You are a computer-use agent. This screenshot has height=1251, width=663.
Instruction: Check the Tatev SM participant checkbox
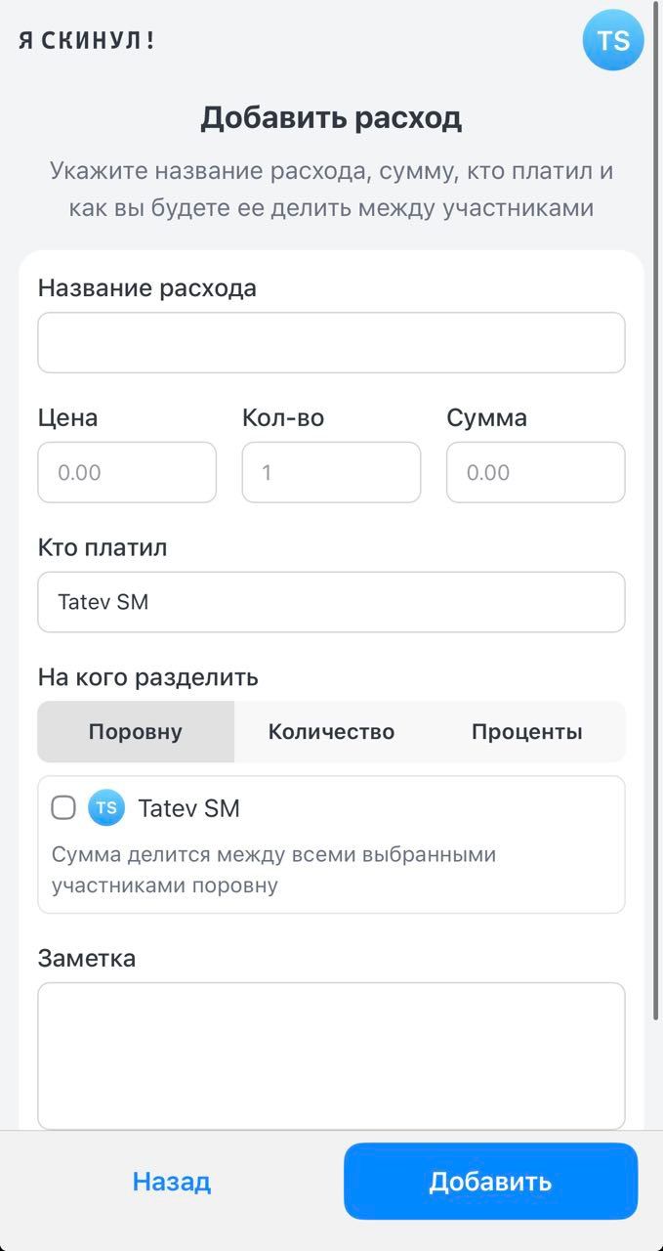click(x=62, y=807)
